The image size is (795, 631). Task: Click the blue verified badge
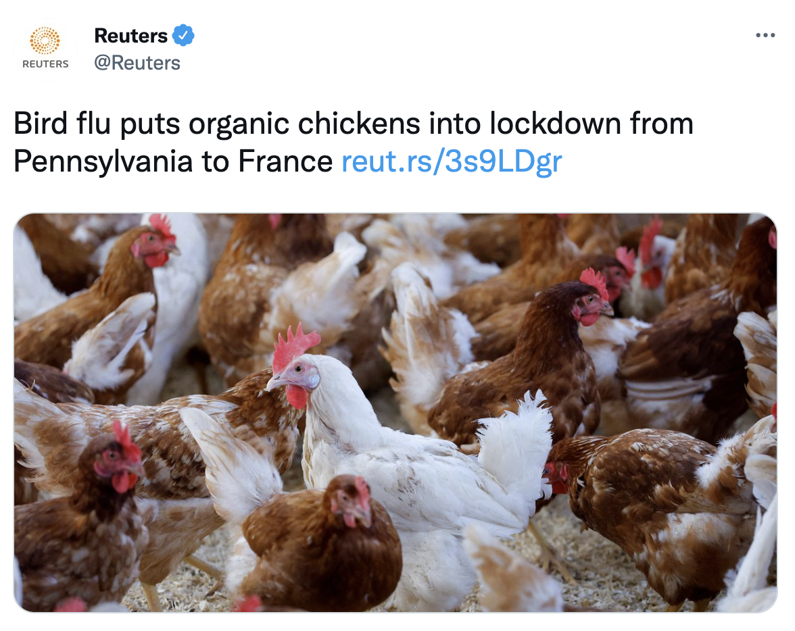coord(183,36)
